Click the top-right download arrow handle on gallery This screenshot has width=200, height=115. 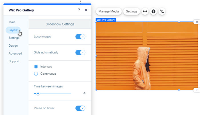[197, 22]
